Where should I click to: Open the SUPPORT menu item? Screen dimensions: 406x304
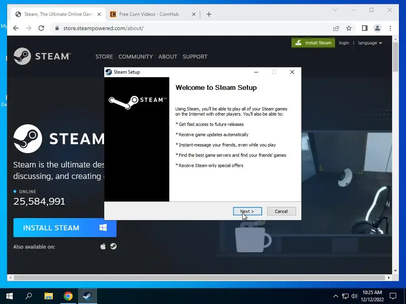(195, 57)
